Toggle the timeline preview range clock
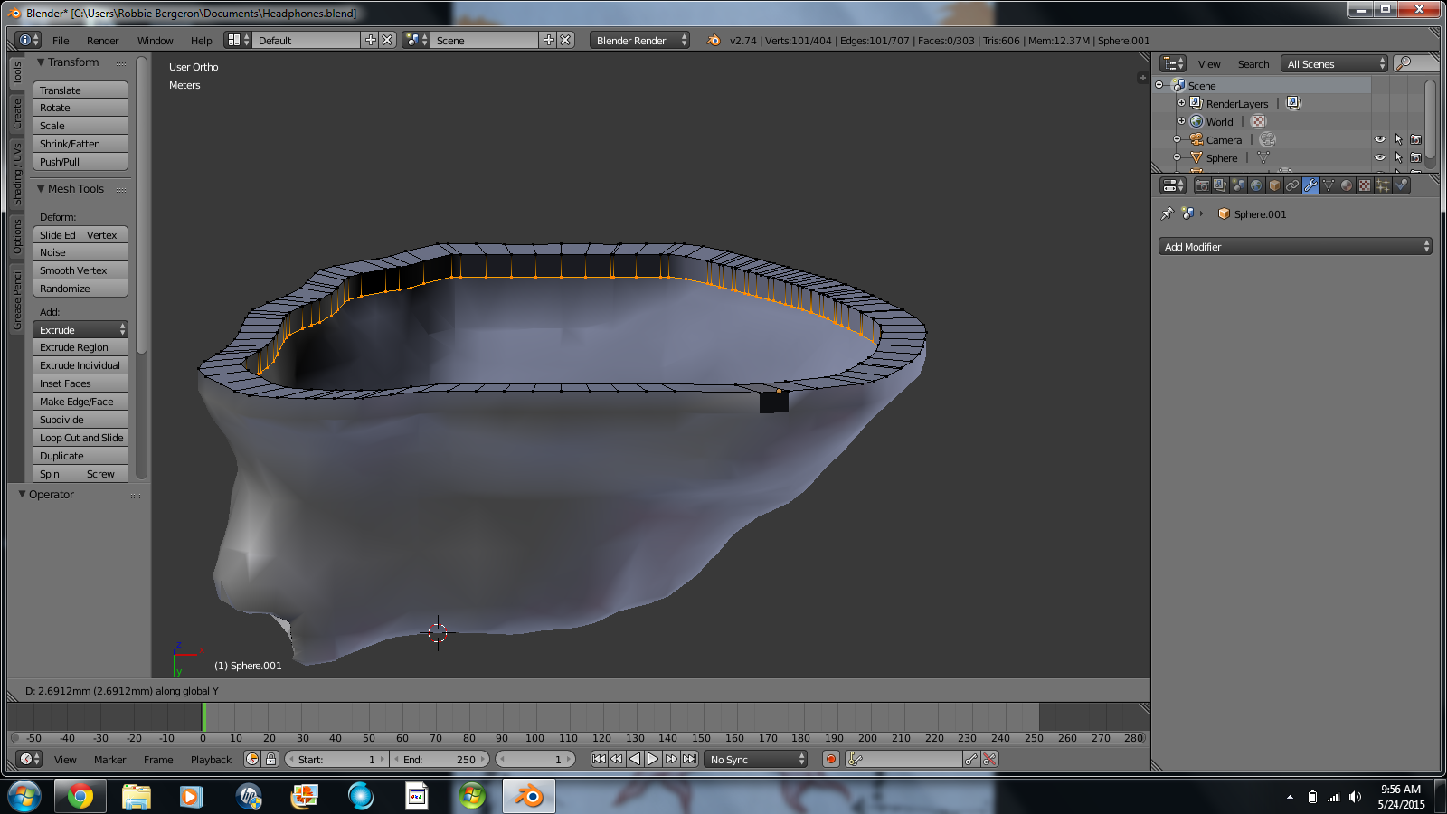 252,759
